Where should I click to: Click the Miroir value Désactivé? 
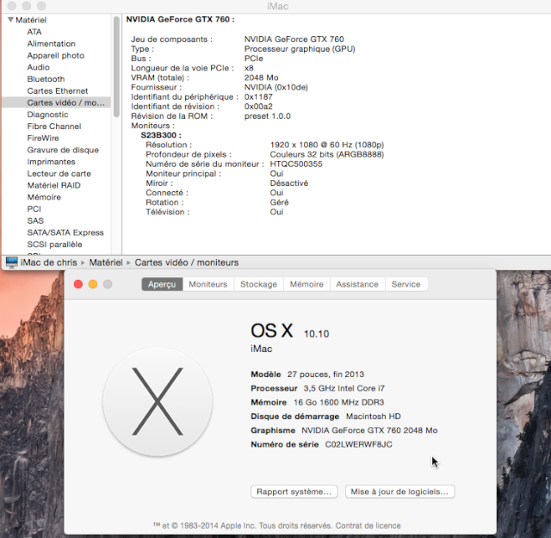tap(289, 183)
